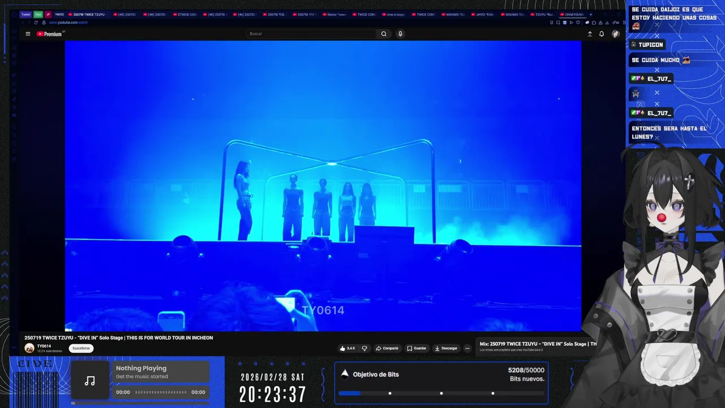This screenshot has width=725, height=408.
Task: Like the video with thumbs-up 3.4K
Action: 347,348
